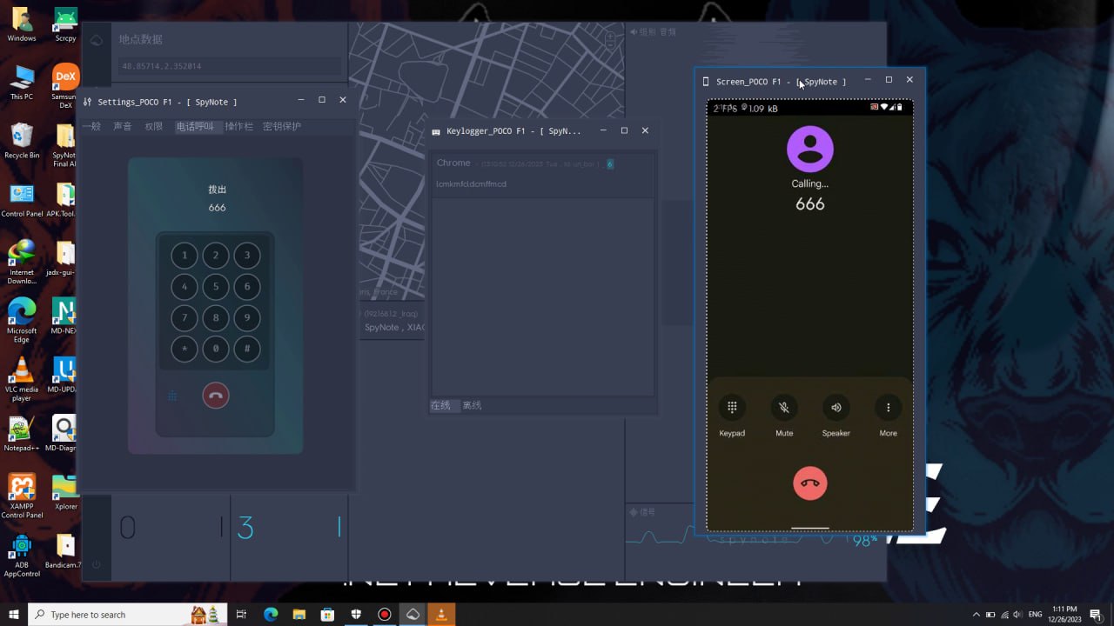The width and height of the screenshot is (1114, 626).
Task: Click the coordinates field in 地点数据 panel
Action: click(229, 66)
